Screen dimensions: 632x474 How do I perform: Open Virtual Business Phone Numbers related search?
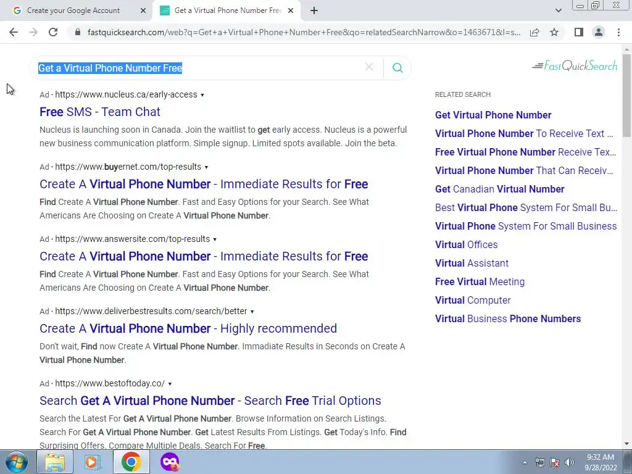coord(509,319)
